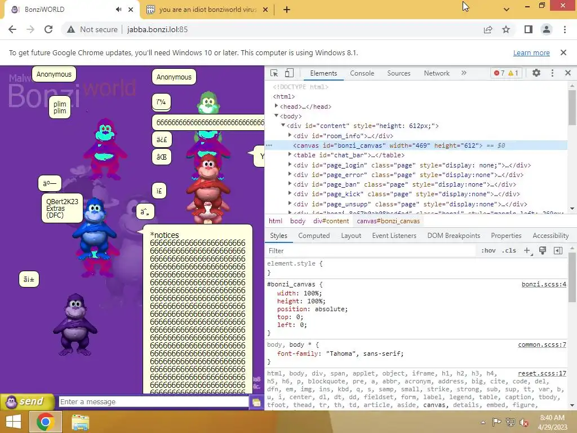Dismiss the Chrome update notice bar
The image size is (577, 433).
563,52
